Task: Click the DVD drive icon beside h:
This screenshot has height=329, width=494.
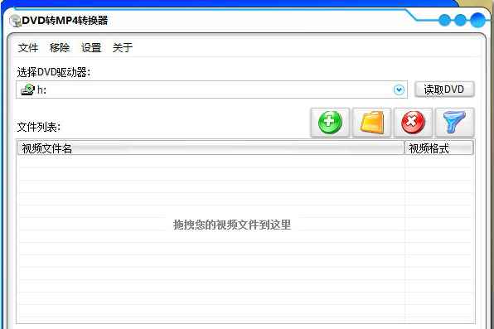Action: click(27, 90)
